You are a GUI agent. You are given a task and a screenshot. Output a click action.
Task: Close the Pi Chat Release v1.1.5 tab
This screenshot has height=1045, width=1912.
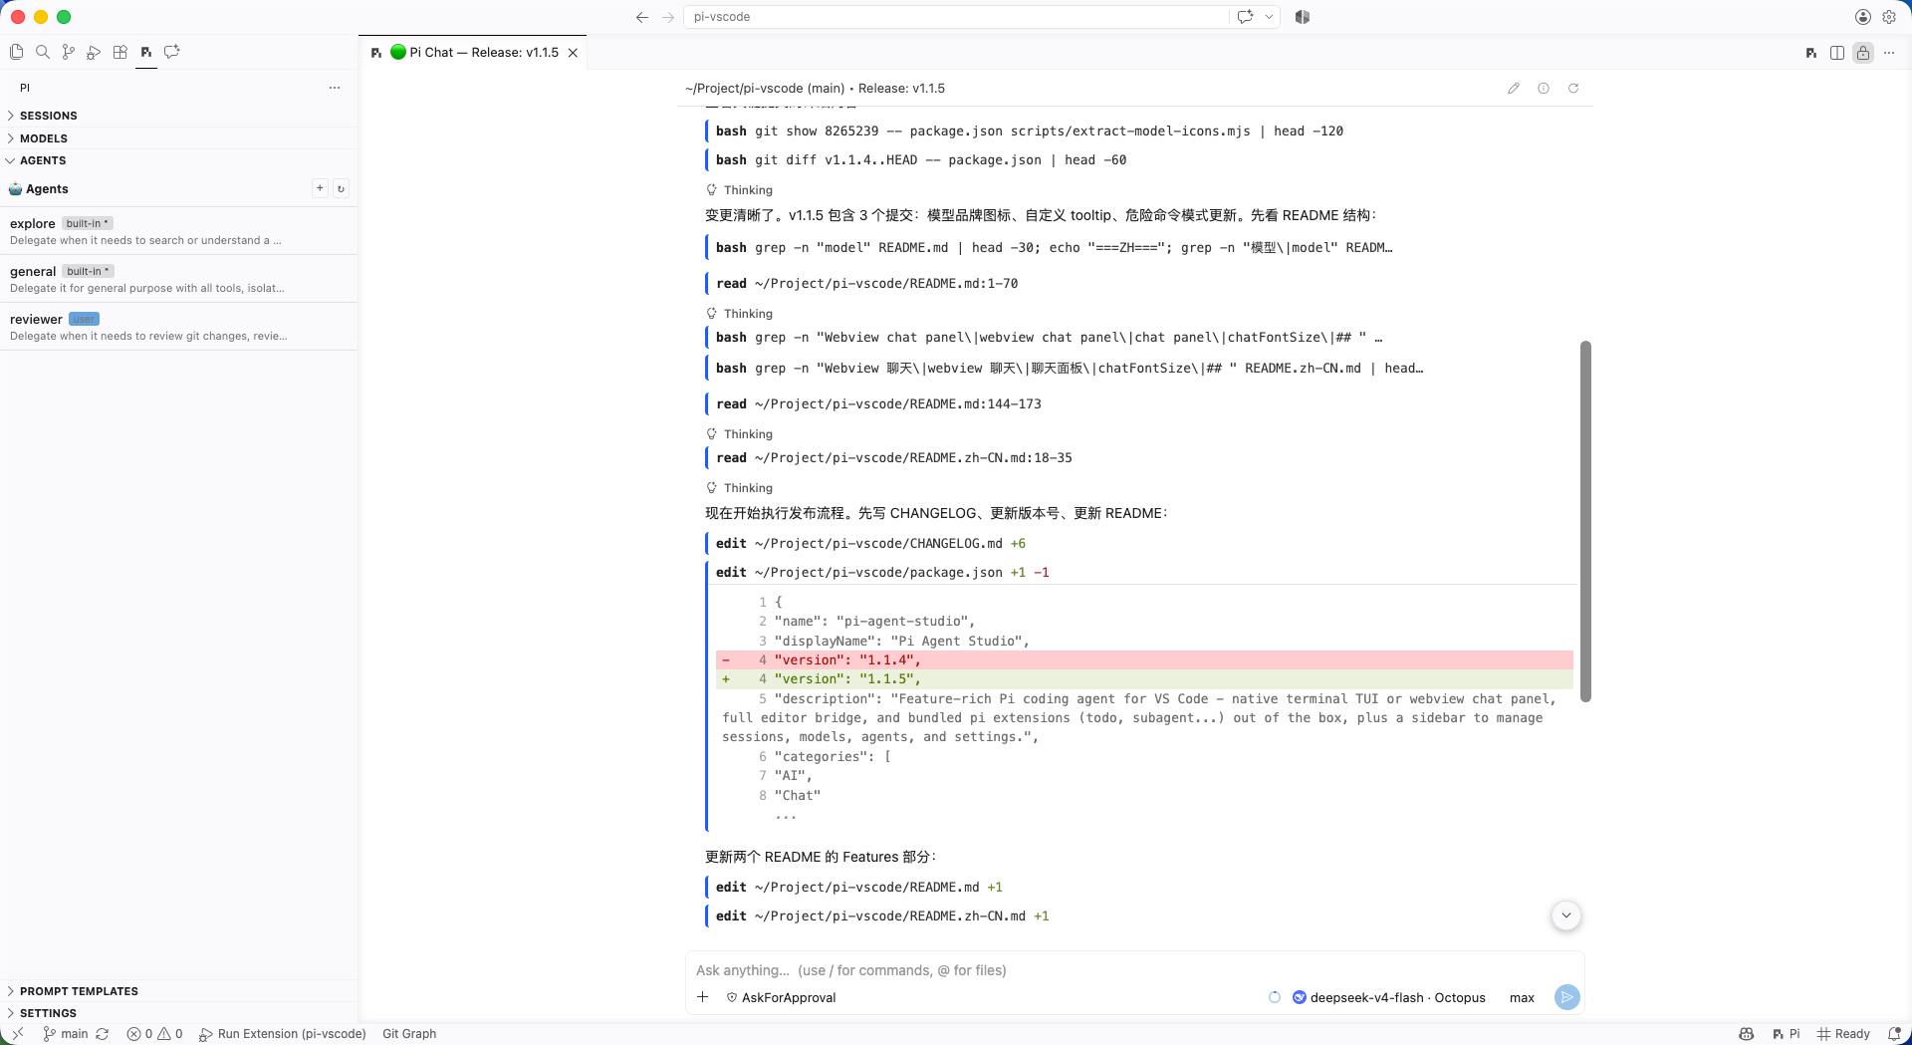tap(573, 53)
